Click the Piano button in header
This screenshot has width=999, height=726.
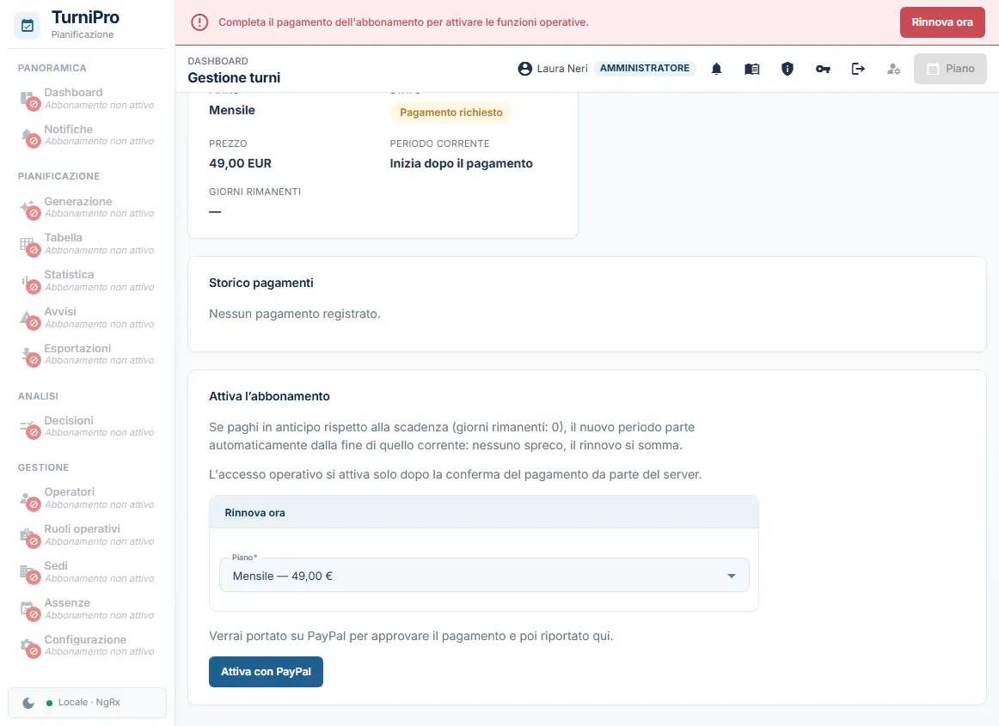pos(950,69)
